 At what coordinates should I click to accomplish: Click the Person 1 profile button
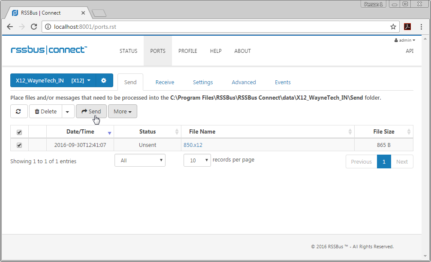pyautogui.click(x=373, y=4)
